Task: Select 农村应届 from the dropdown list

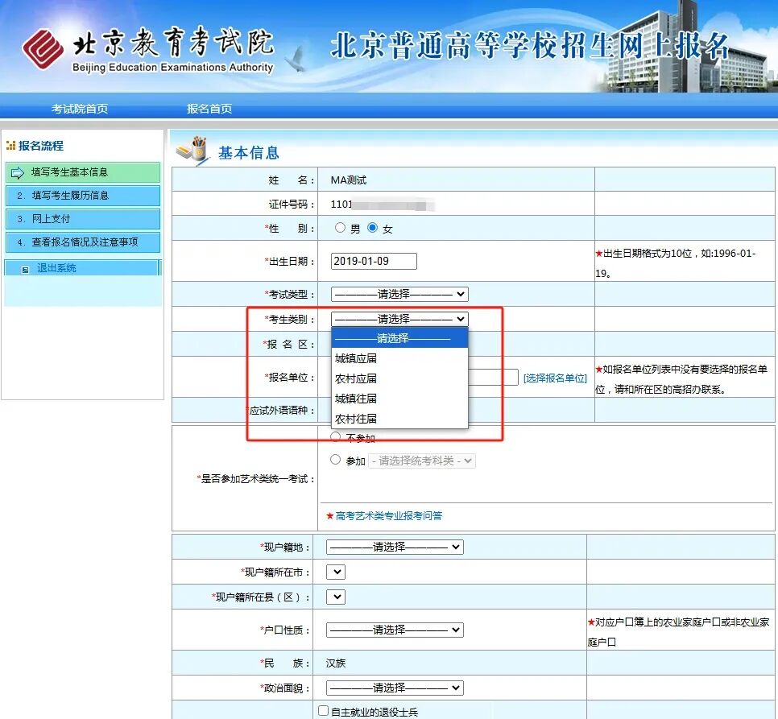Action: pyautogui.click(x=399, y=378)
